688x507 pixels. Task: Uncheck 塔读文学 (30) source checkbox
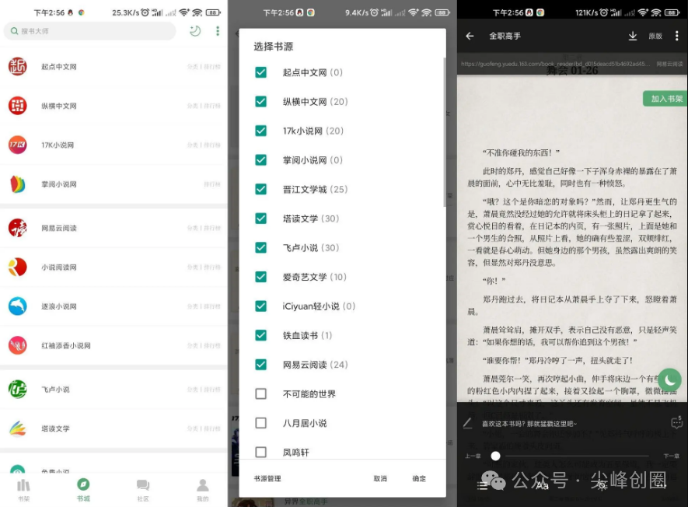click(x=260, y=219)
